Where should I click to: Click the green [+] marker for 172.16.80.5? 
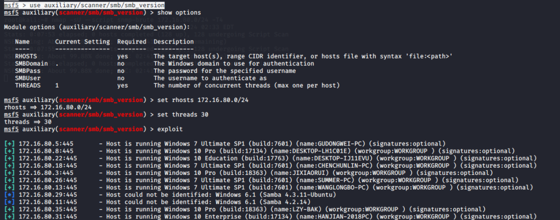[x=10, y=143]
